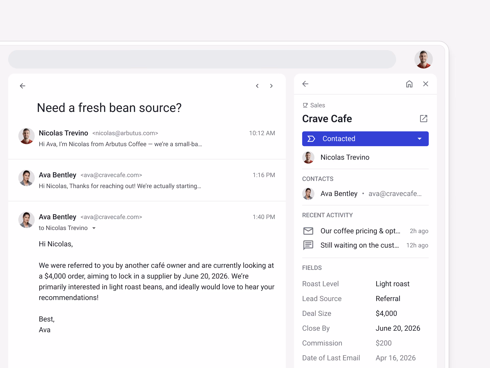Click the 1:40 PM timestamp
This screenshot has height=368, width=490.
point(264,217)
